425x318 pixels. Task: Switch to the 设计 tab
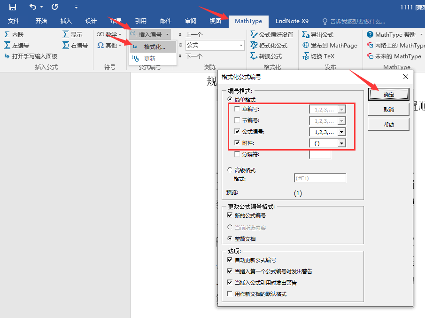(x=91, y=21)
